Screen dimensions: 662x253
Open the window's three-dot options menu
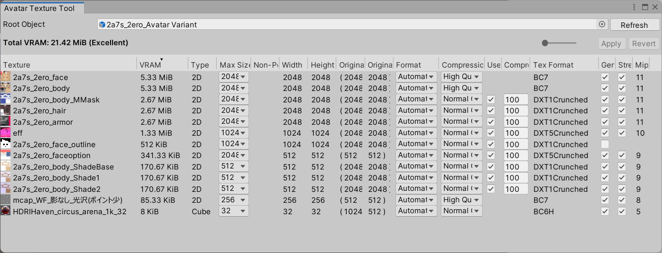634,7
